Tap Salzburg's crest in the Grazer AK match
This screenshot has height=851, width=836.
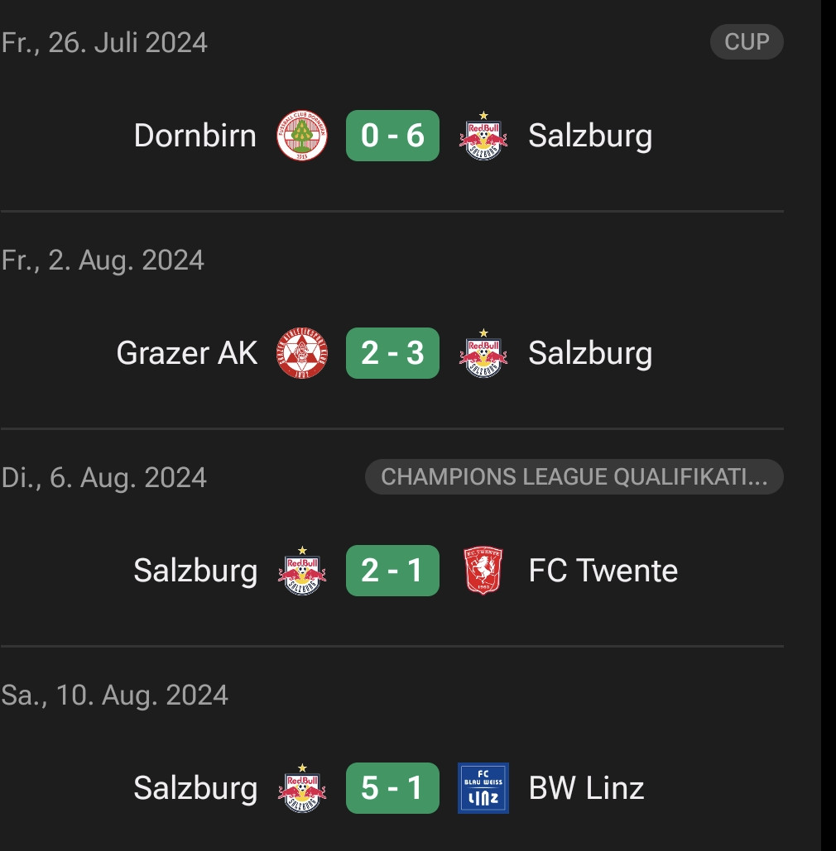click(483, 354)
